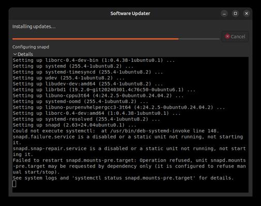261x206 pixels.
Task: Click the 'Configuring snapd' status text
Action: click(30, 47)
